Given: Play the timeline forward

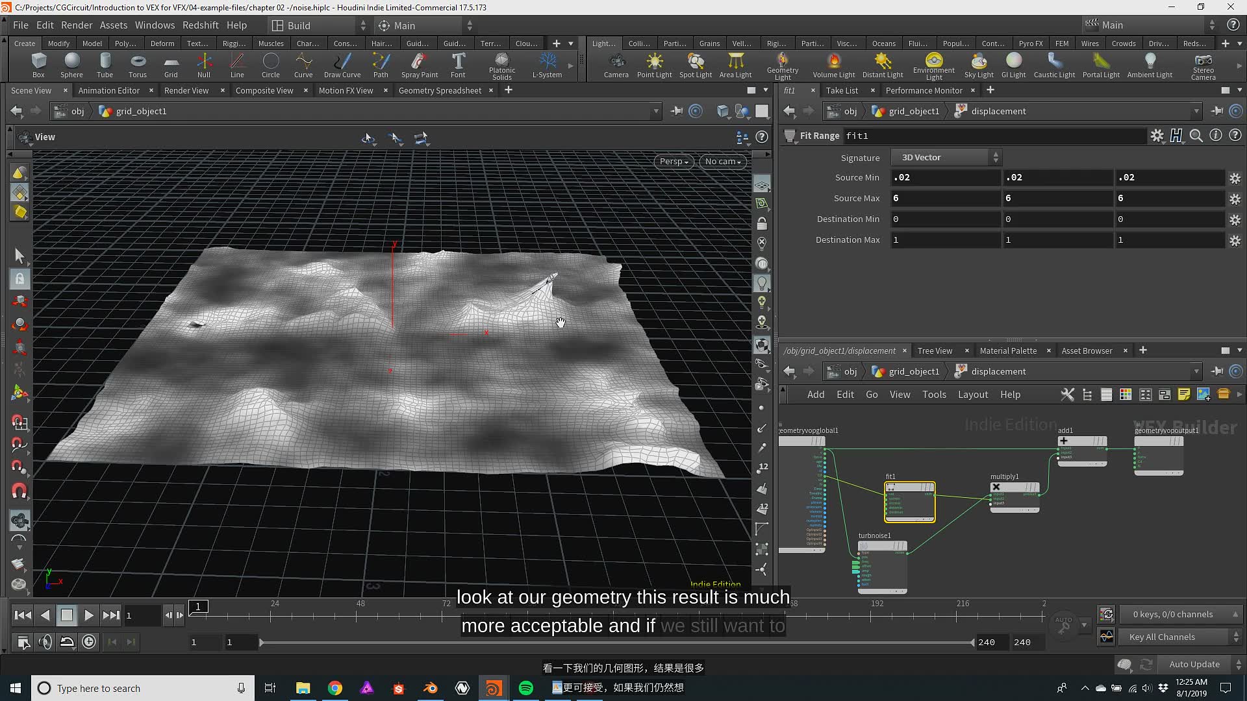Looking at the screenshot, I should pos(89,615).
